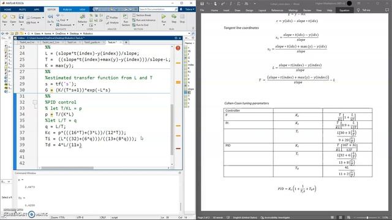Screen dimensions: 392x220
Task: Click the red error indicator in editor
Action: [178, 48]
